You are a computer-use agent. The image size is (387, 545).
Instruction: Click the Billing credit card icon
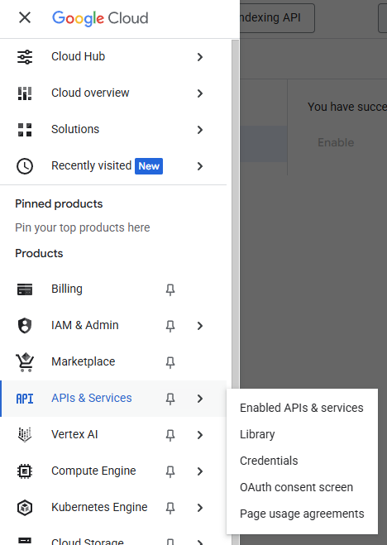[x=25, y=289]
